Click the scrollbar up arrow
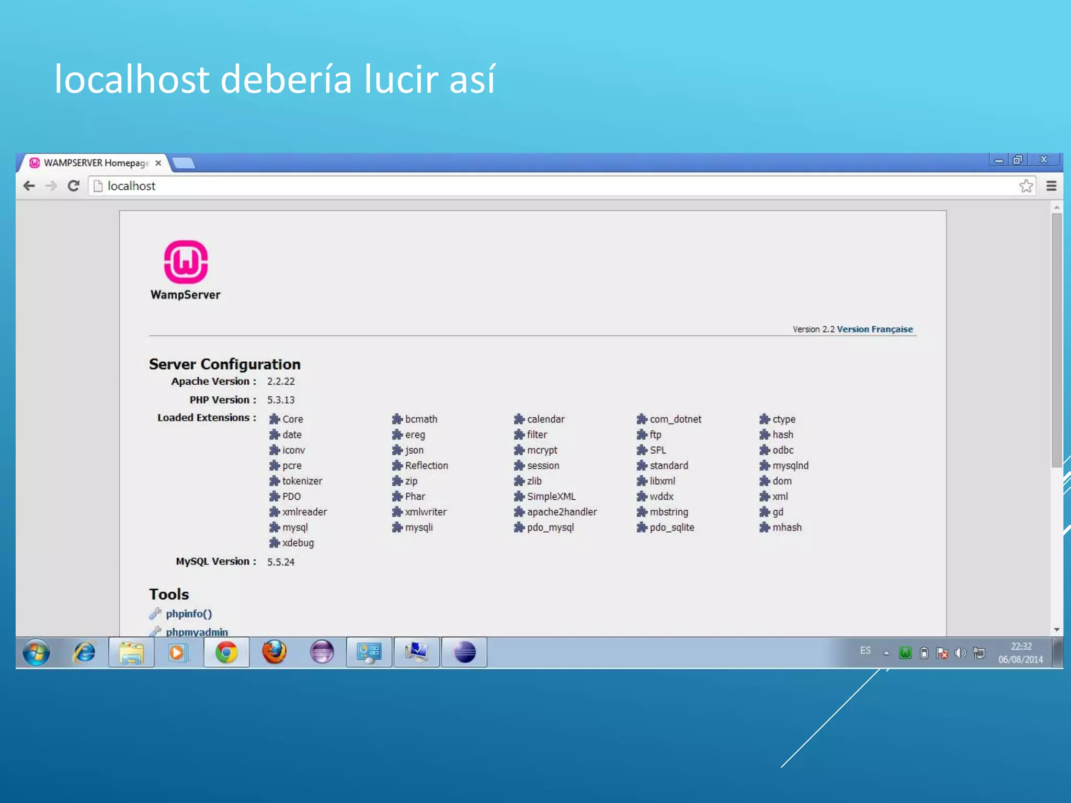Viewport: 1071px width, 803px height. click(x=1057, y=208)
